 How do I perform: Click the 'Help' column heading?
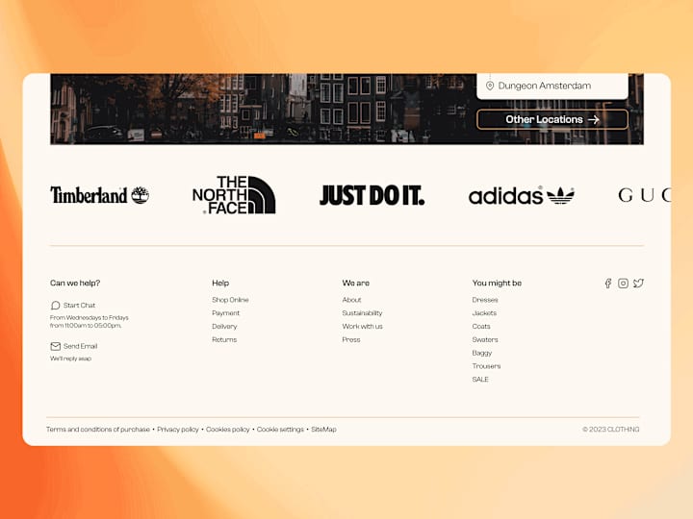coord(220,283)
